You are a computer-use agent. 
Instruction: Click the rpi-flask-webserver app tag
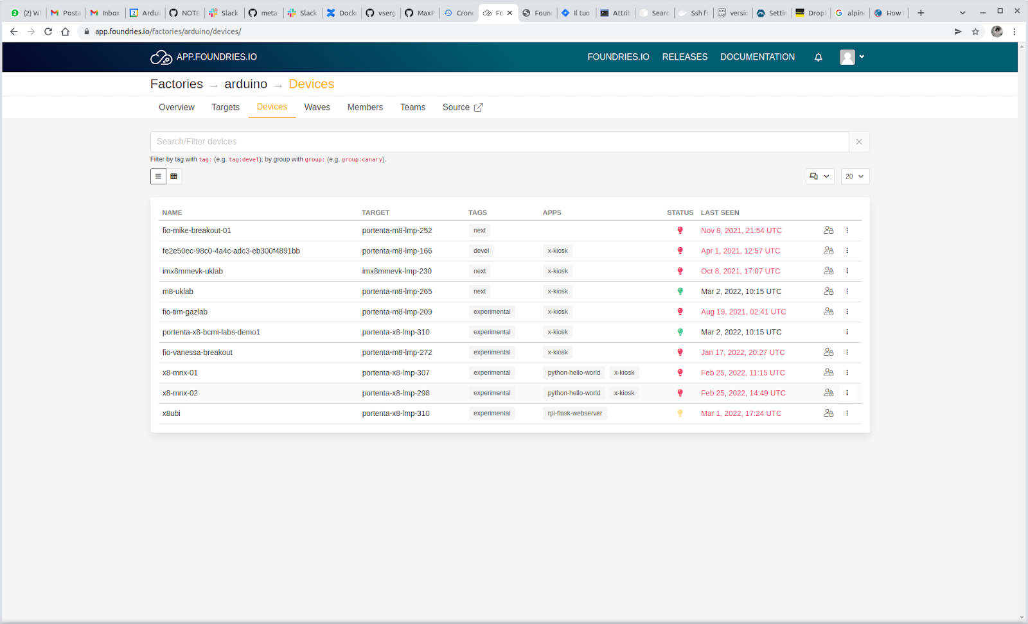tap(575, 413)
